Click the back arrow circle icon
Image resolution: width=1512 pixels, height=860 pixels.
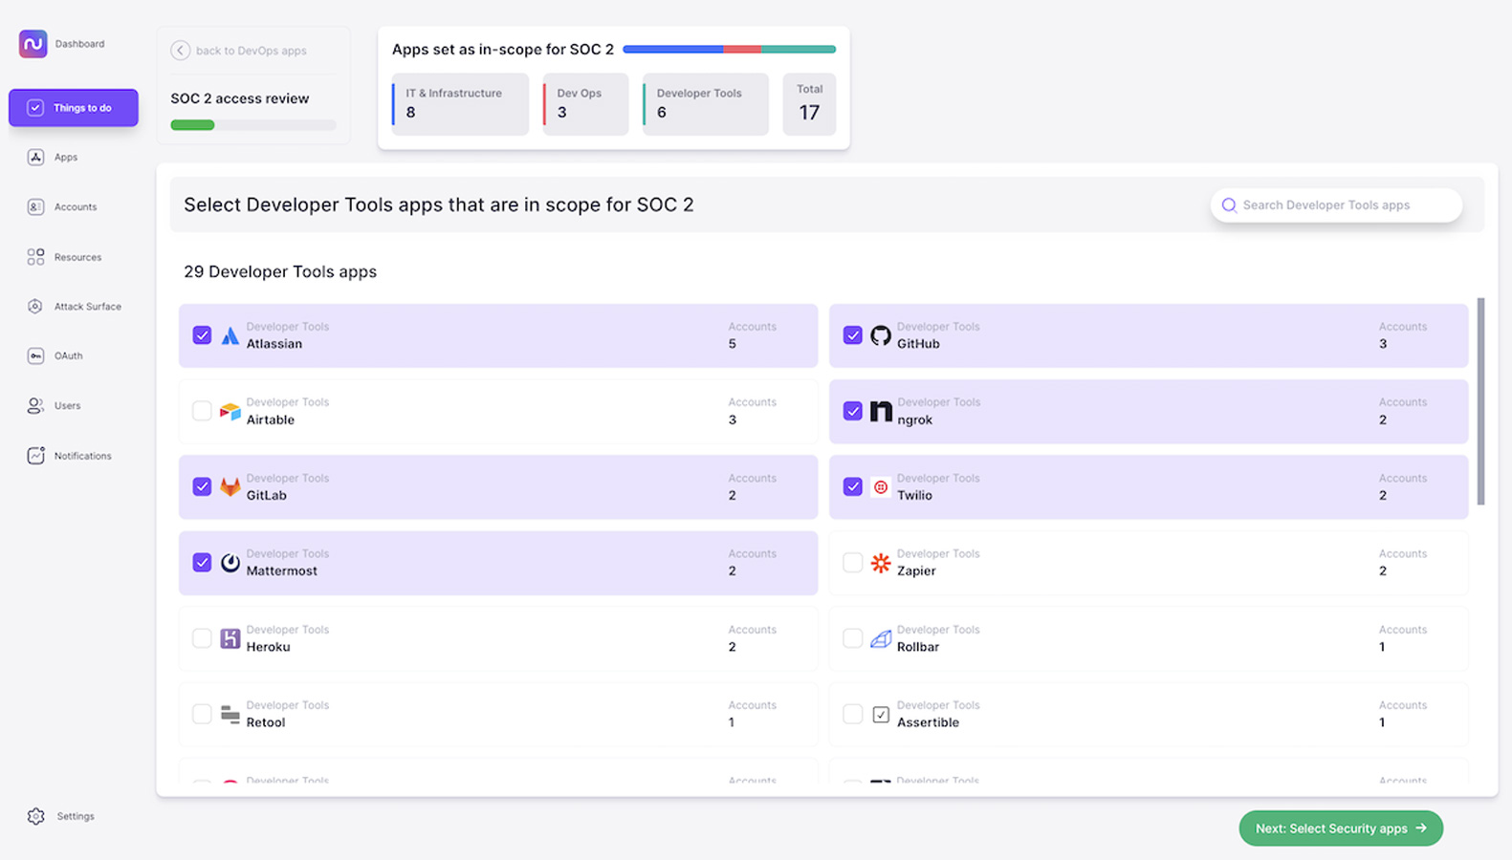coord(180,51)
